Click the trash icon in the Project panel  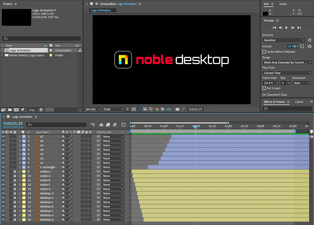click(x=41, y=110)
